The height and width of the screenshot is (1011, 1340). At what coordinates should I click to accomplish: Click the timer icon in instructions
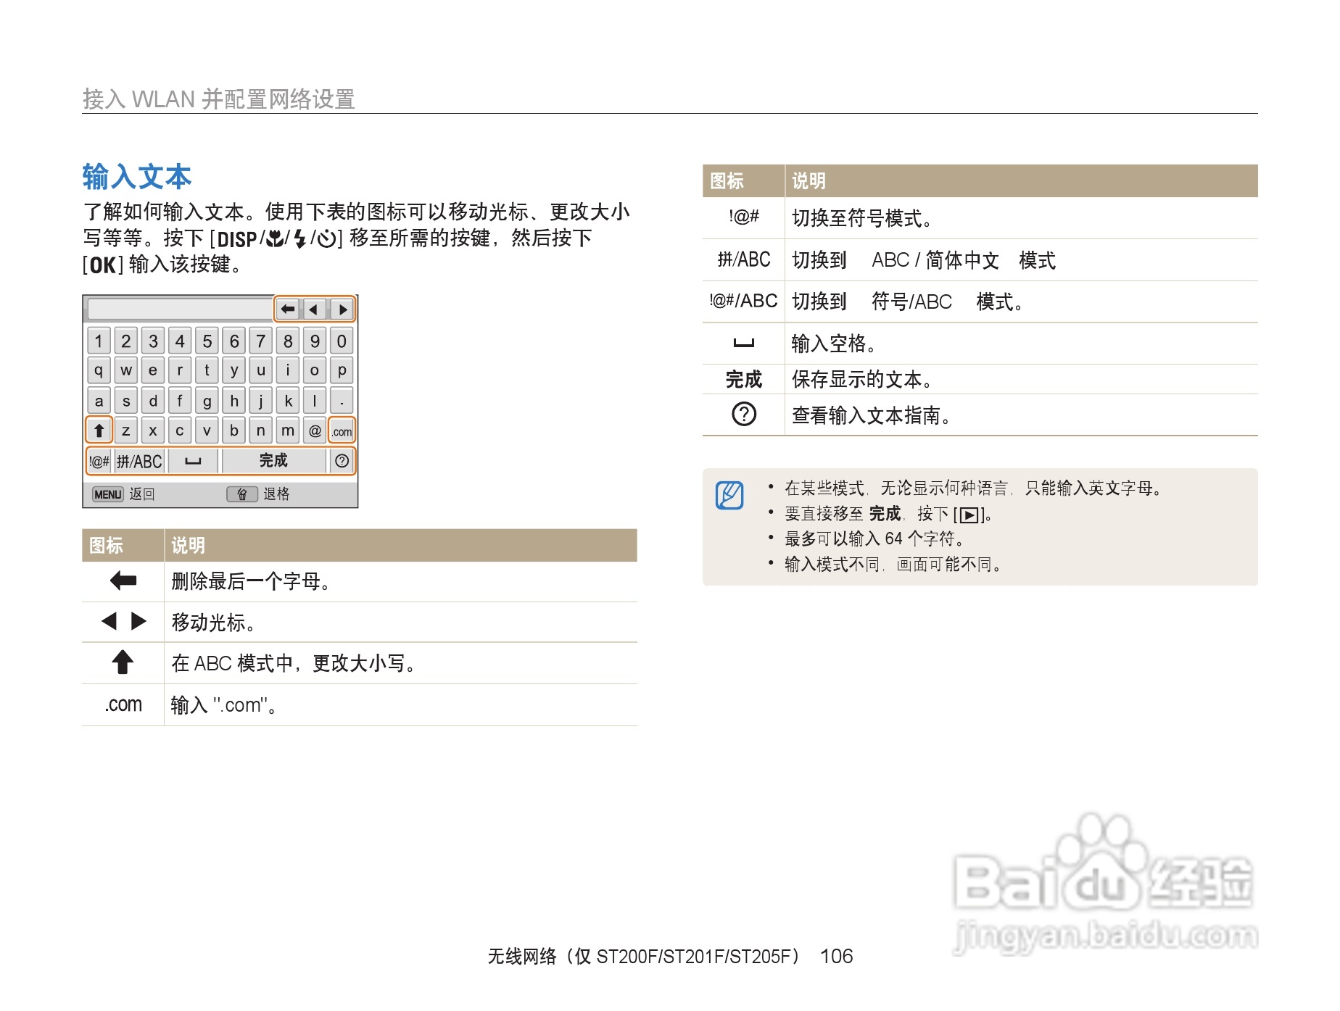point(326,238)
